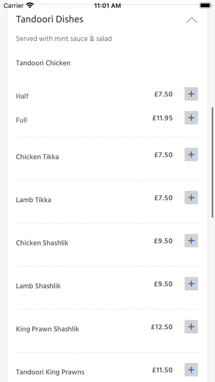Screen dimensions: 215x382
Task: Open King Prawn Shashlik item details
Action: click(x=48, y=329)
